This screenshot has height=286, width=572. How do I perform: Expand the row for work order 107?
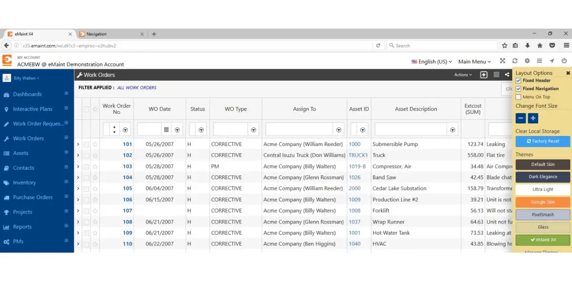(x=78, y=211)
